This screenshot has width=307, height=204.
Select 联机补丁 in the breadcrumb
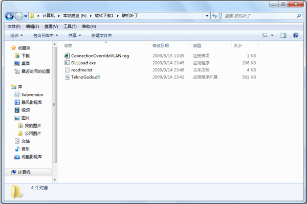tap(130, 16)
